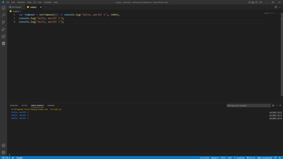The width and height of the screenshot is (283, 159).
Task: Open the Extensions view
Action: [x=3, y=36]
